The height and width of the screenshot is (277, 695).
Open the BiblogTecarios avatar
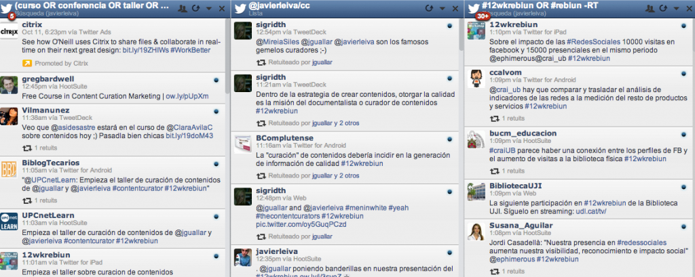[x=9, y=169]
